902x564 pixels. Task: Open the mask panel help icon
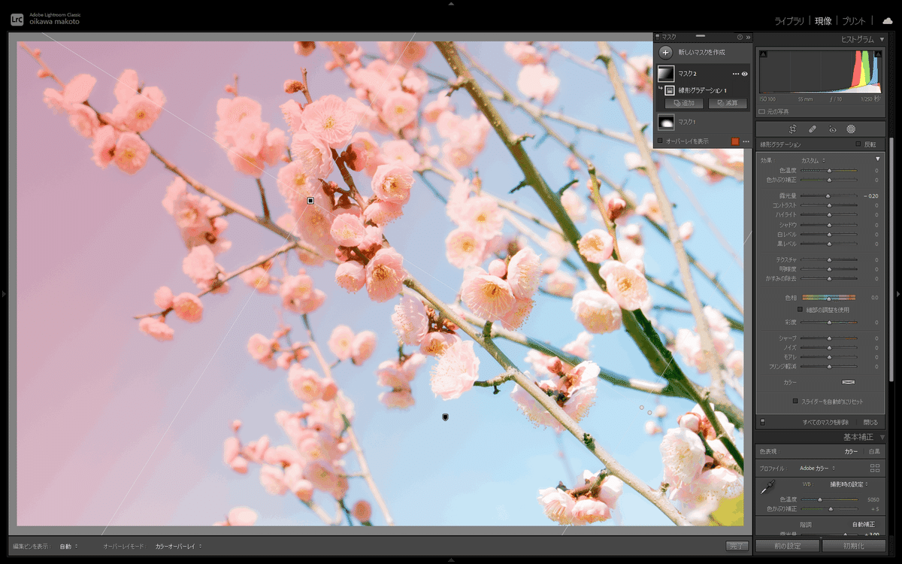[x=740, y=36]
